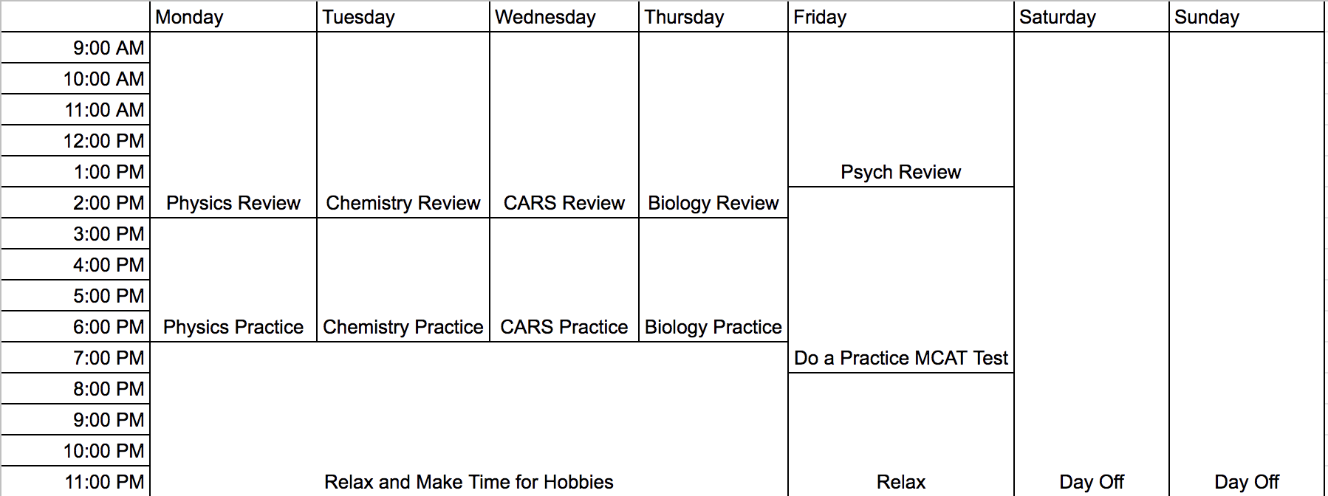Select Do a Practice MCAT Test cell
1328x496 pixels.
coord(901,280)
